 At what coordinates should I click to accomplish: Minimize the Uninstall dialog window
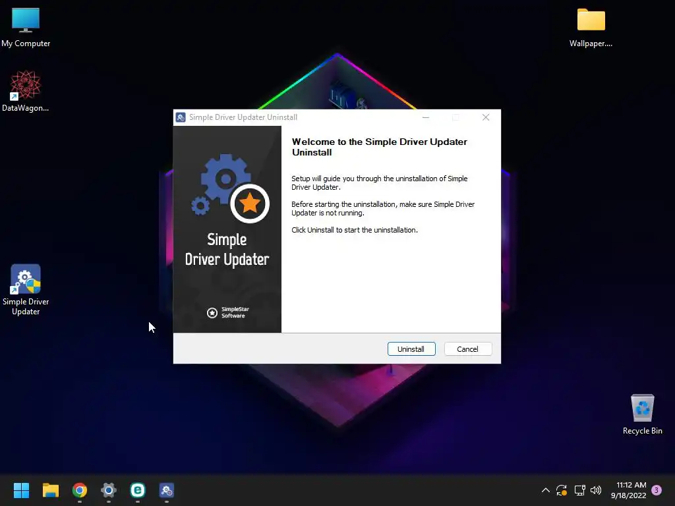pyautogui.click(x=426, y=117)
